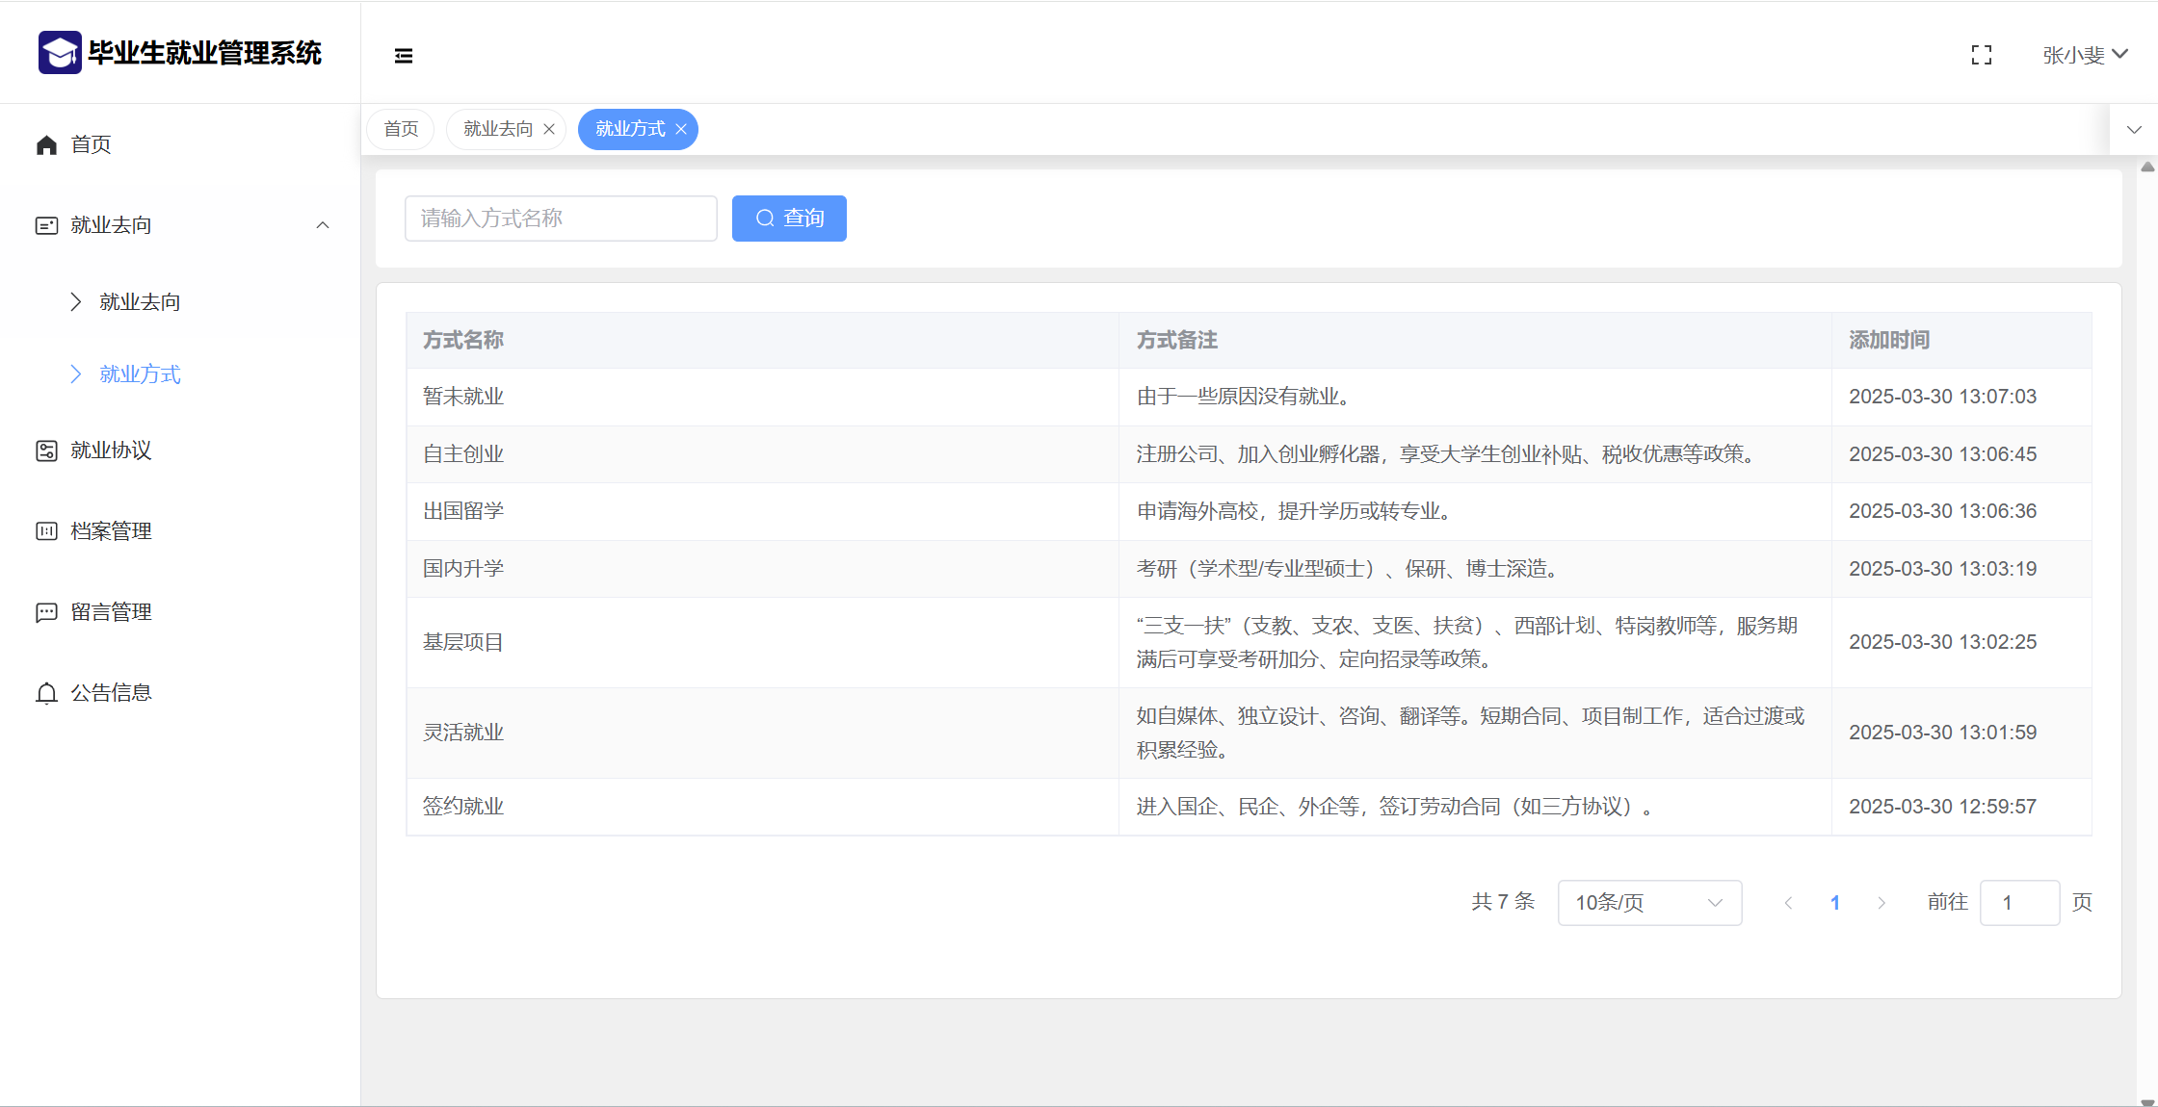Open 就业协议 in the sidebar
2158x1107 pixels.
(111, 451)
